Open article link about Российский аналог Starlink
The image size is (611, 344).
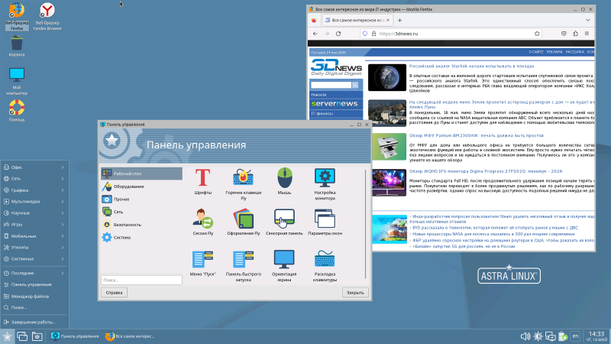471,67
